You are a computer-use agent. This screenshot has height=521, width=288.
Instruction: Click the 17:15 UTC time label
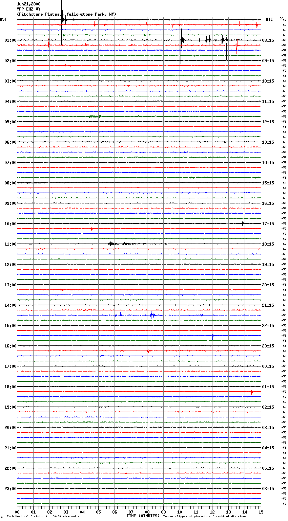(268, 223)
